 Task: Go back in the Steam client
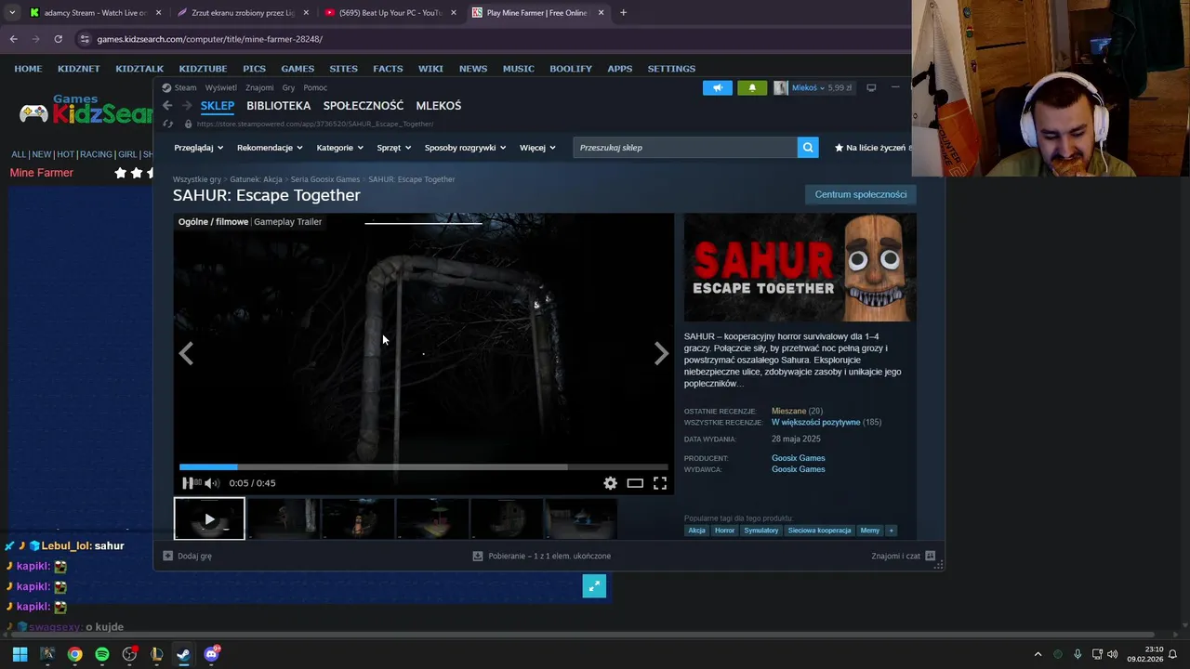click(167, 106)
